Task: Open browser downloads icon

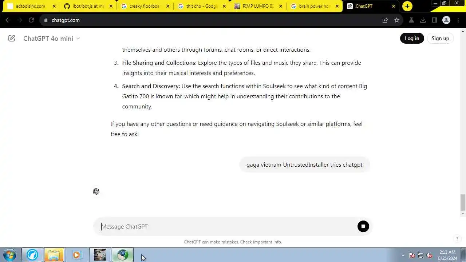Action: [x=423, y=20]
